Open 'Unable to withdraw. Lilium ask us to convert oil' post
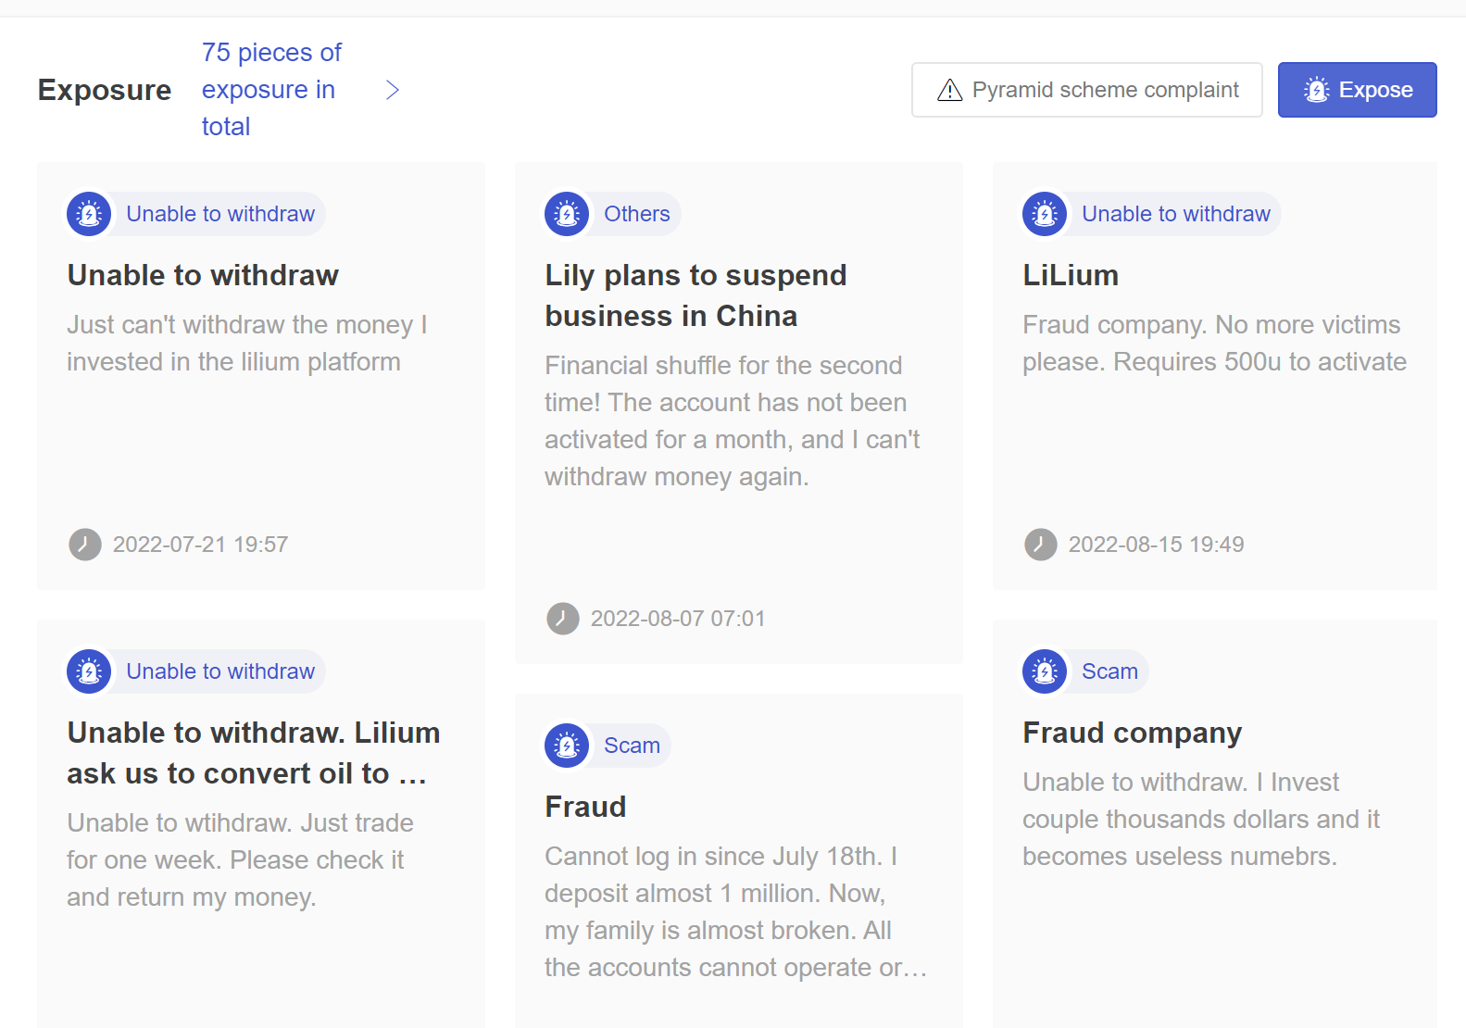 pos(254,753)
